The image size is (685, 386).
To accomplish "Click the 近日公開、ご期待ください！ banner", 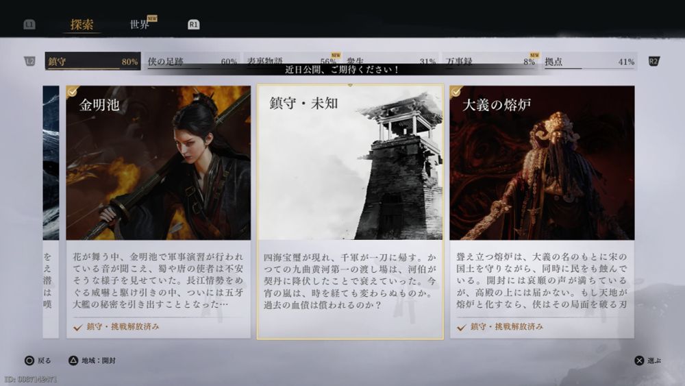I will pyautogui.click(x=342, y=69).
